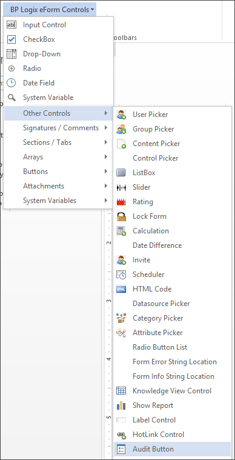Click the HTML Code icon
Viewport: 235px width, 460px height.
121,289
